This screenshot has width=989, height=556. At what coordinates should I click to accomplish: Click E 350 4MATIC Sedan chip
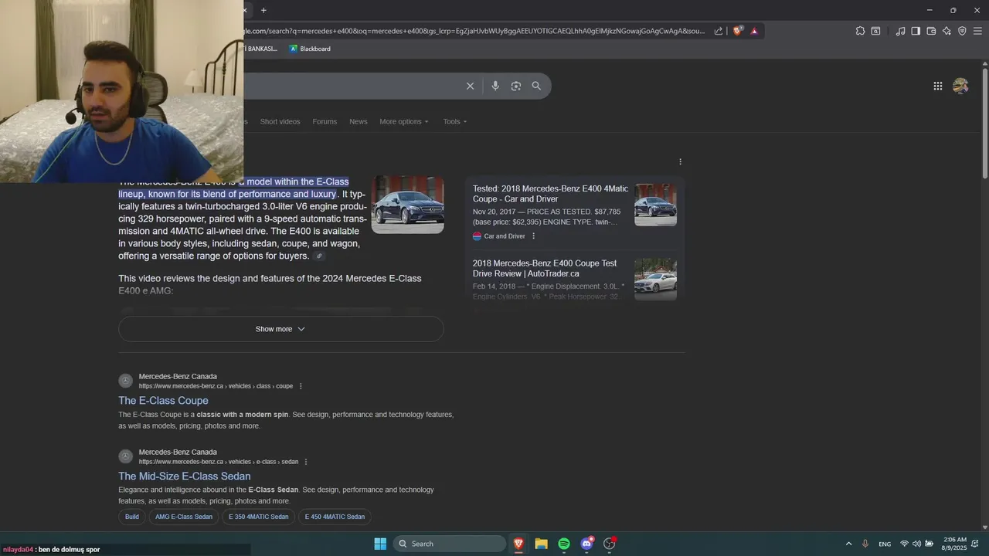pyautogui.click(x=258, y=517)
